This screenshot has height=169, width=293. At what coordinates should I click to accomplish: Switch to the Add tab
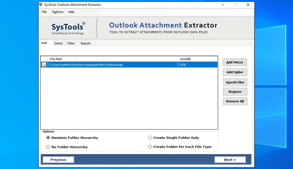tap(44, 43)
